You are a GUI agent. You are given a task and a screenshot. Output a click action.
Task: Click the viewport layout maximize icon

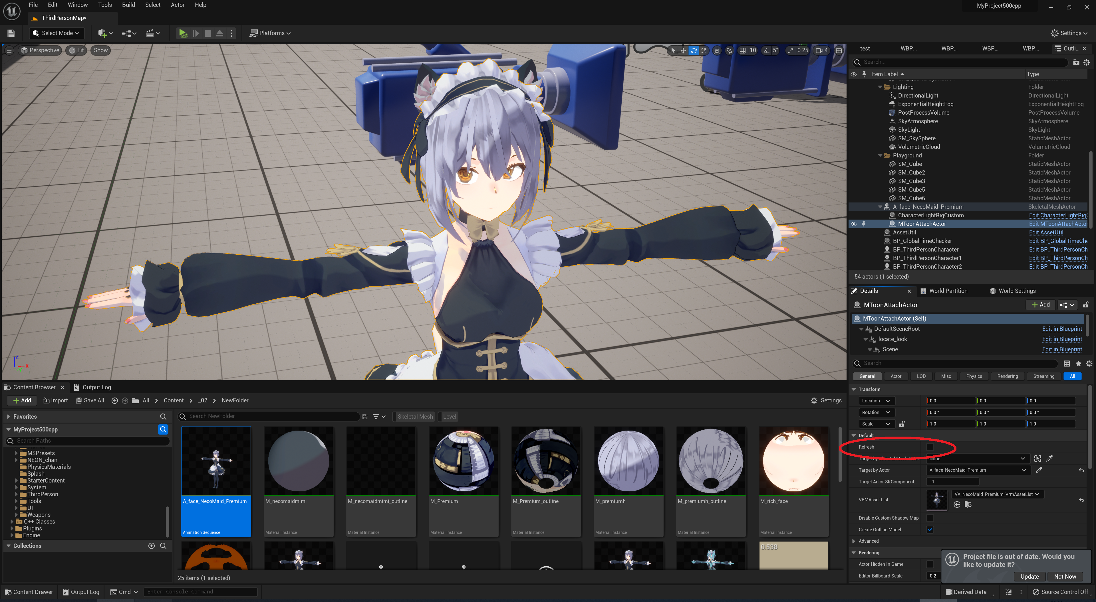(x=839, y=50)
